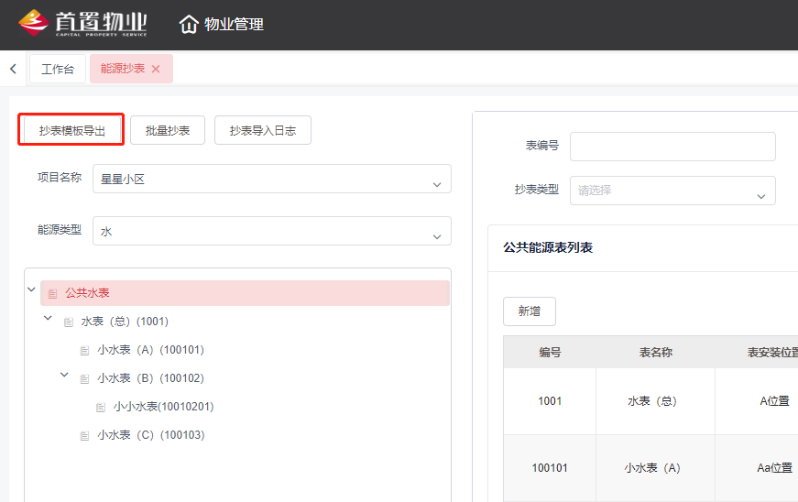Click the 表名称 column header
The height and width of the screenshot is (502, 798).
click(x=655, y=352)
